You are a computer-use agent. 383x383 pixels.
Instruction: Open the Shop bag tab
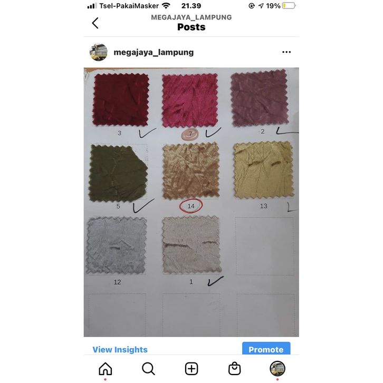[234, 369]
